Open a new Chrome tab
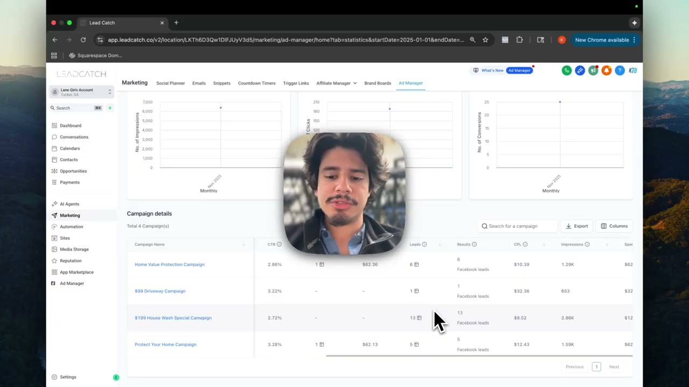The height and width of the screenshot is (387, 689). tap(176, 23)
